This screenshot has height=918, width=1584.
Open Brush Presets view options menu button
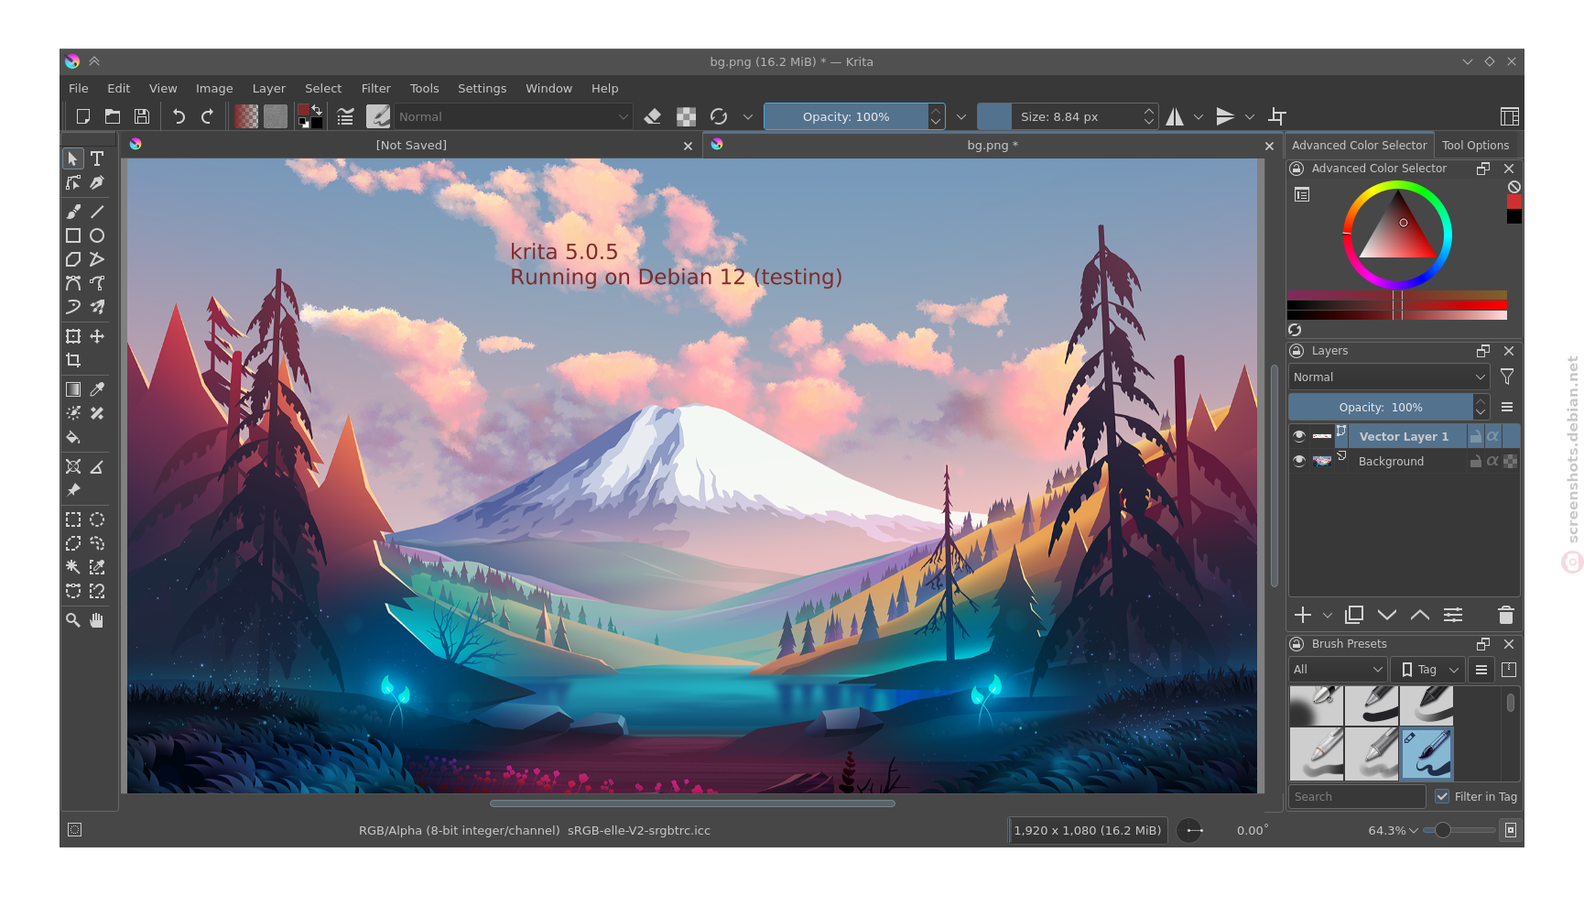coord(1481,670)
